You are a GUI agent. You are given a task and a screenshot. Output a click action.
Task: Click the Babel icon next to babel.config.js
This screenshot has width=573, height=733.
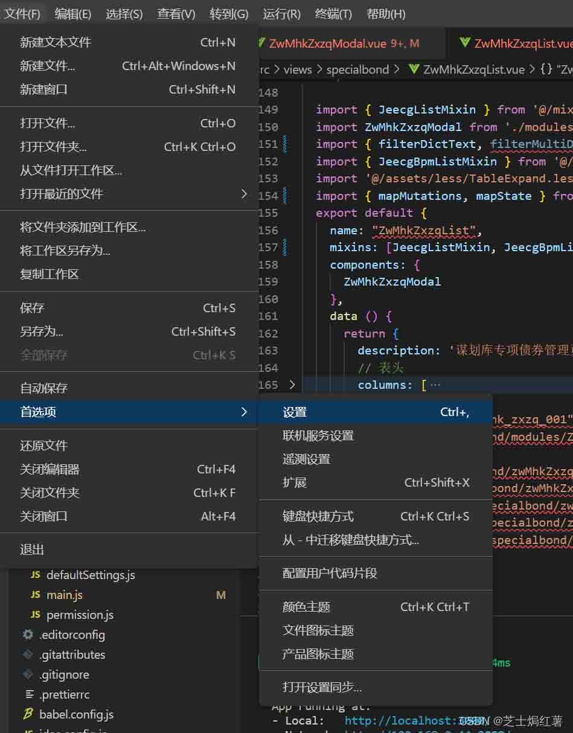click(x=28, y=714)
